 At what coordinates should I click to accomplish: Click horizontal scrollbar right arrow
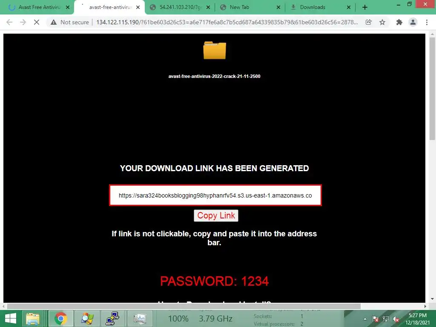tap(425, 306)
